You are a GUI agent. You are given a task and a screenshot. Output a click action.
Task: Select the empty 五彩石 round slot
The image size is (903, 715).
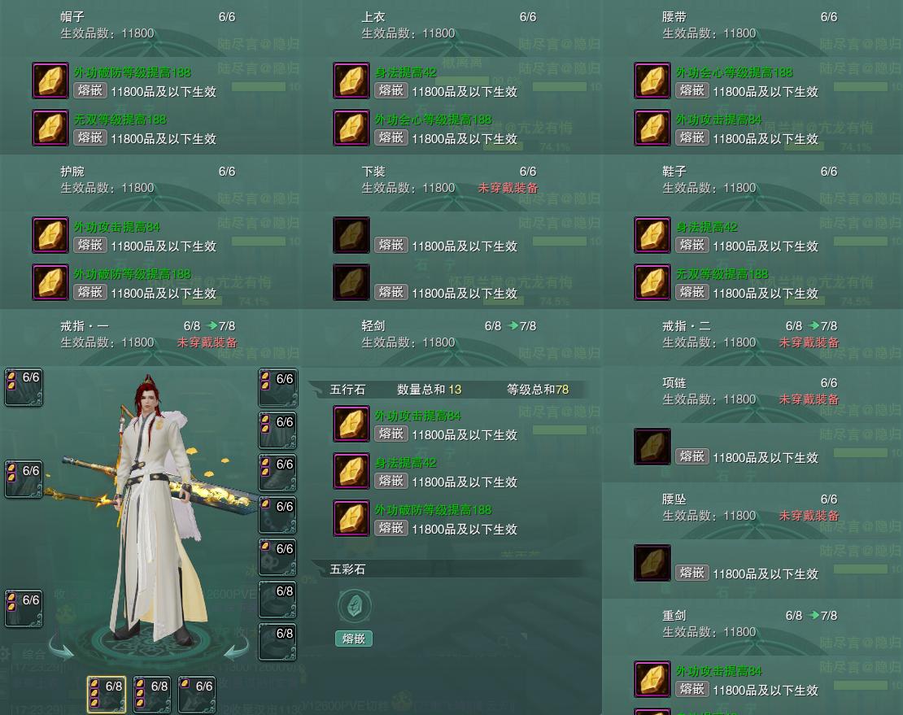coord(354,606)
